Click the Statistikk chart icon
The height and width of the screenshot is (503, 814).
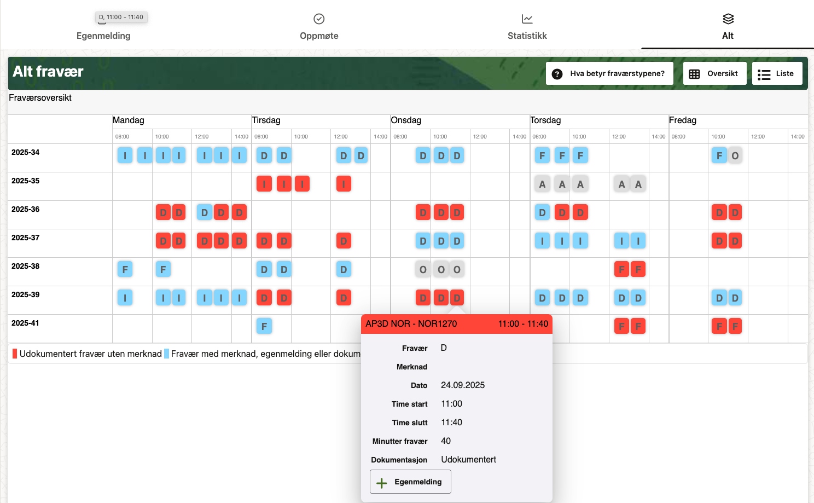click(x=527, y=19)
